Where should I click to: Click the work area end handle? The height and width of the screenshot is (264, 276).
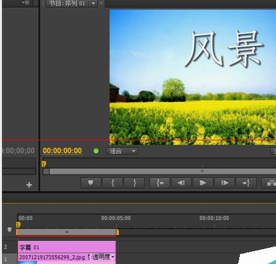pos(117,232)
